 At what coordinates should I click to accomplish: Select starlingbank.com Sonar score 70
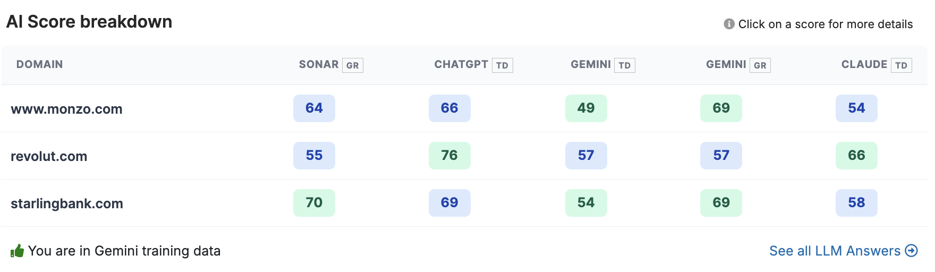(314, 203)
